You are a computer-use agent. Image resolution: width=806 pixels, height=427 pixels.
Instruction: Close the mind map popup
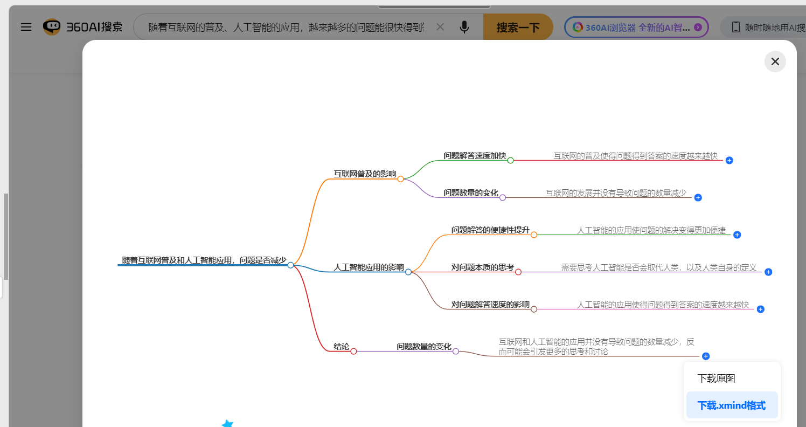775,61
